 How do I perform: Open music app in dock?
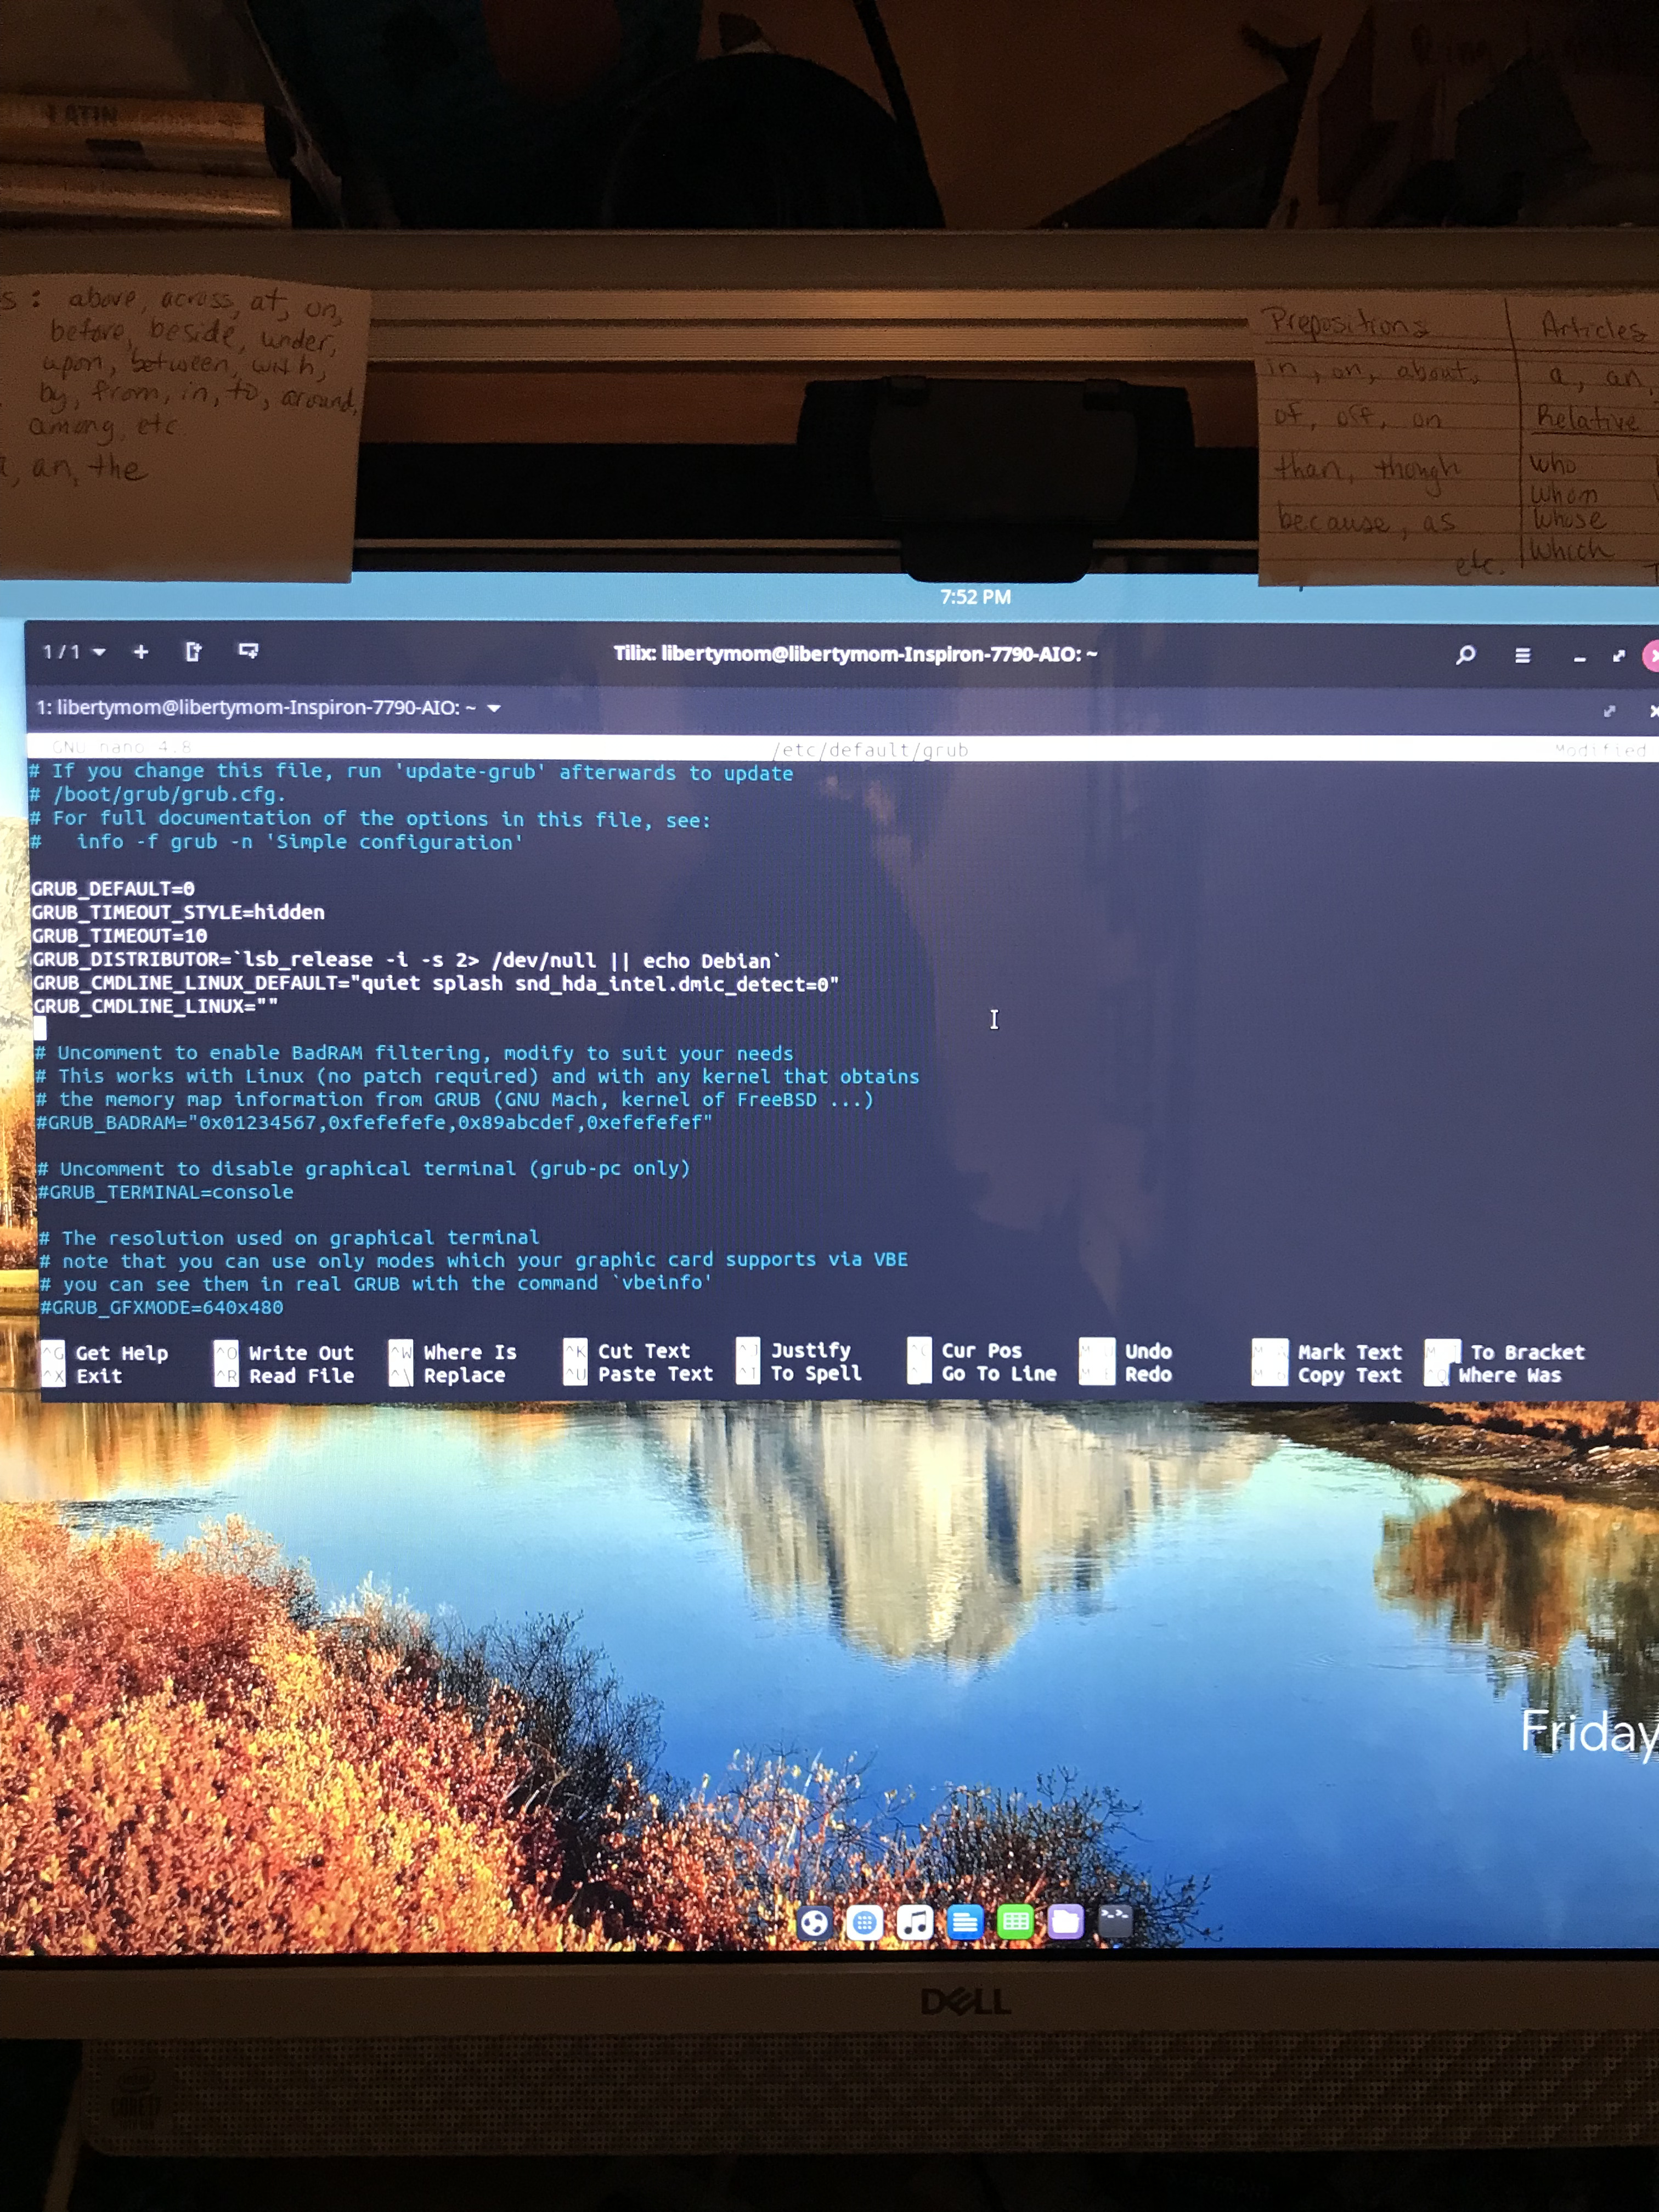914,1922
